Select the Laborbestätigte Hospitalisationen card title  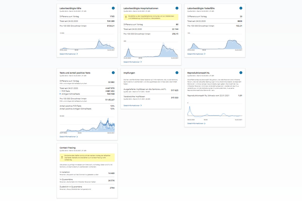(141, 8)
